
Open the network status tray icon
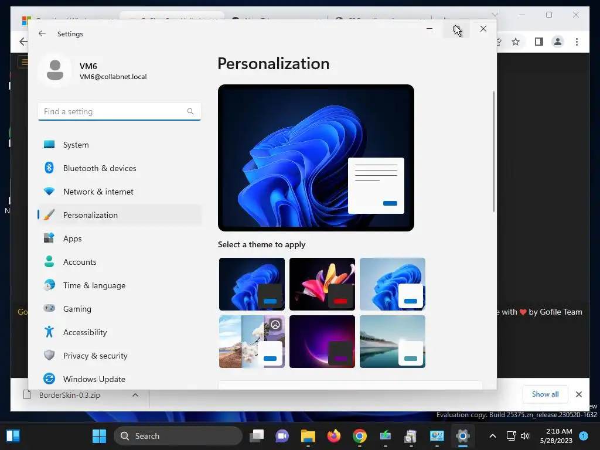point(511,436)
